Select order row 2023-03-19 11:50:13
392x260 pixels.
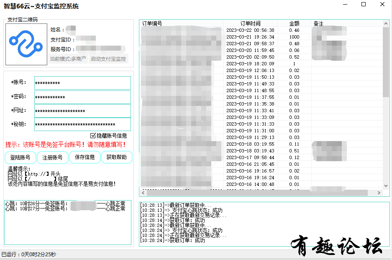(261, 77)
